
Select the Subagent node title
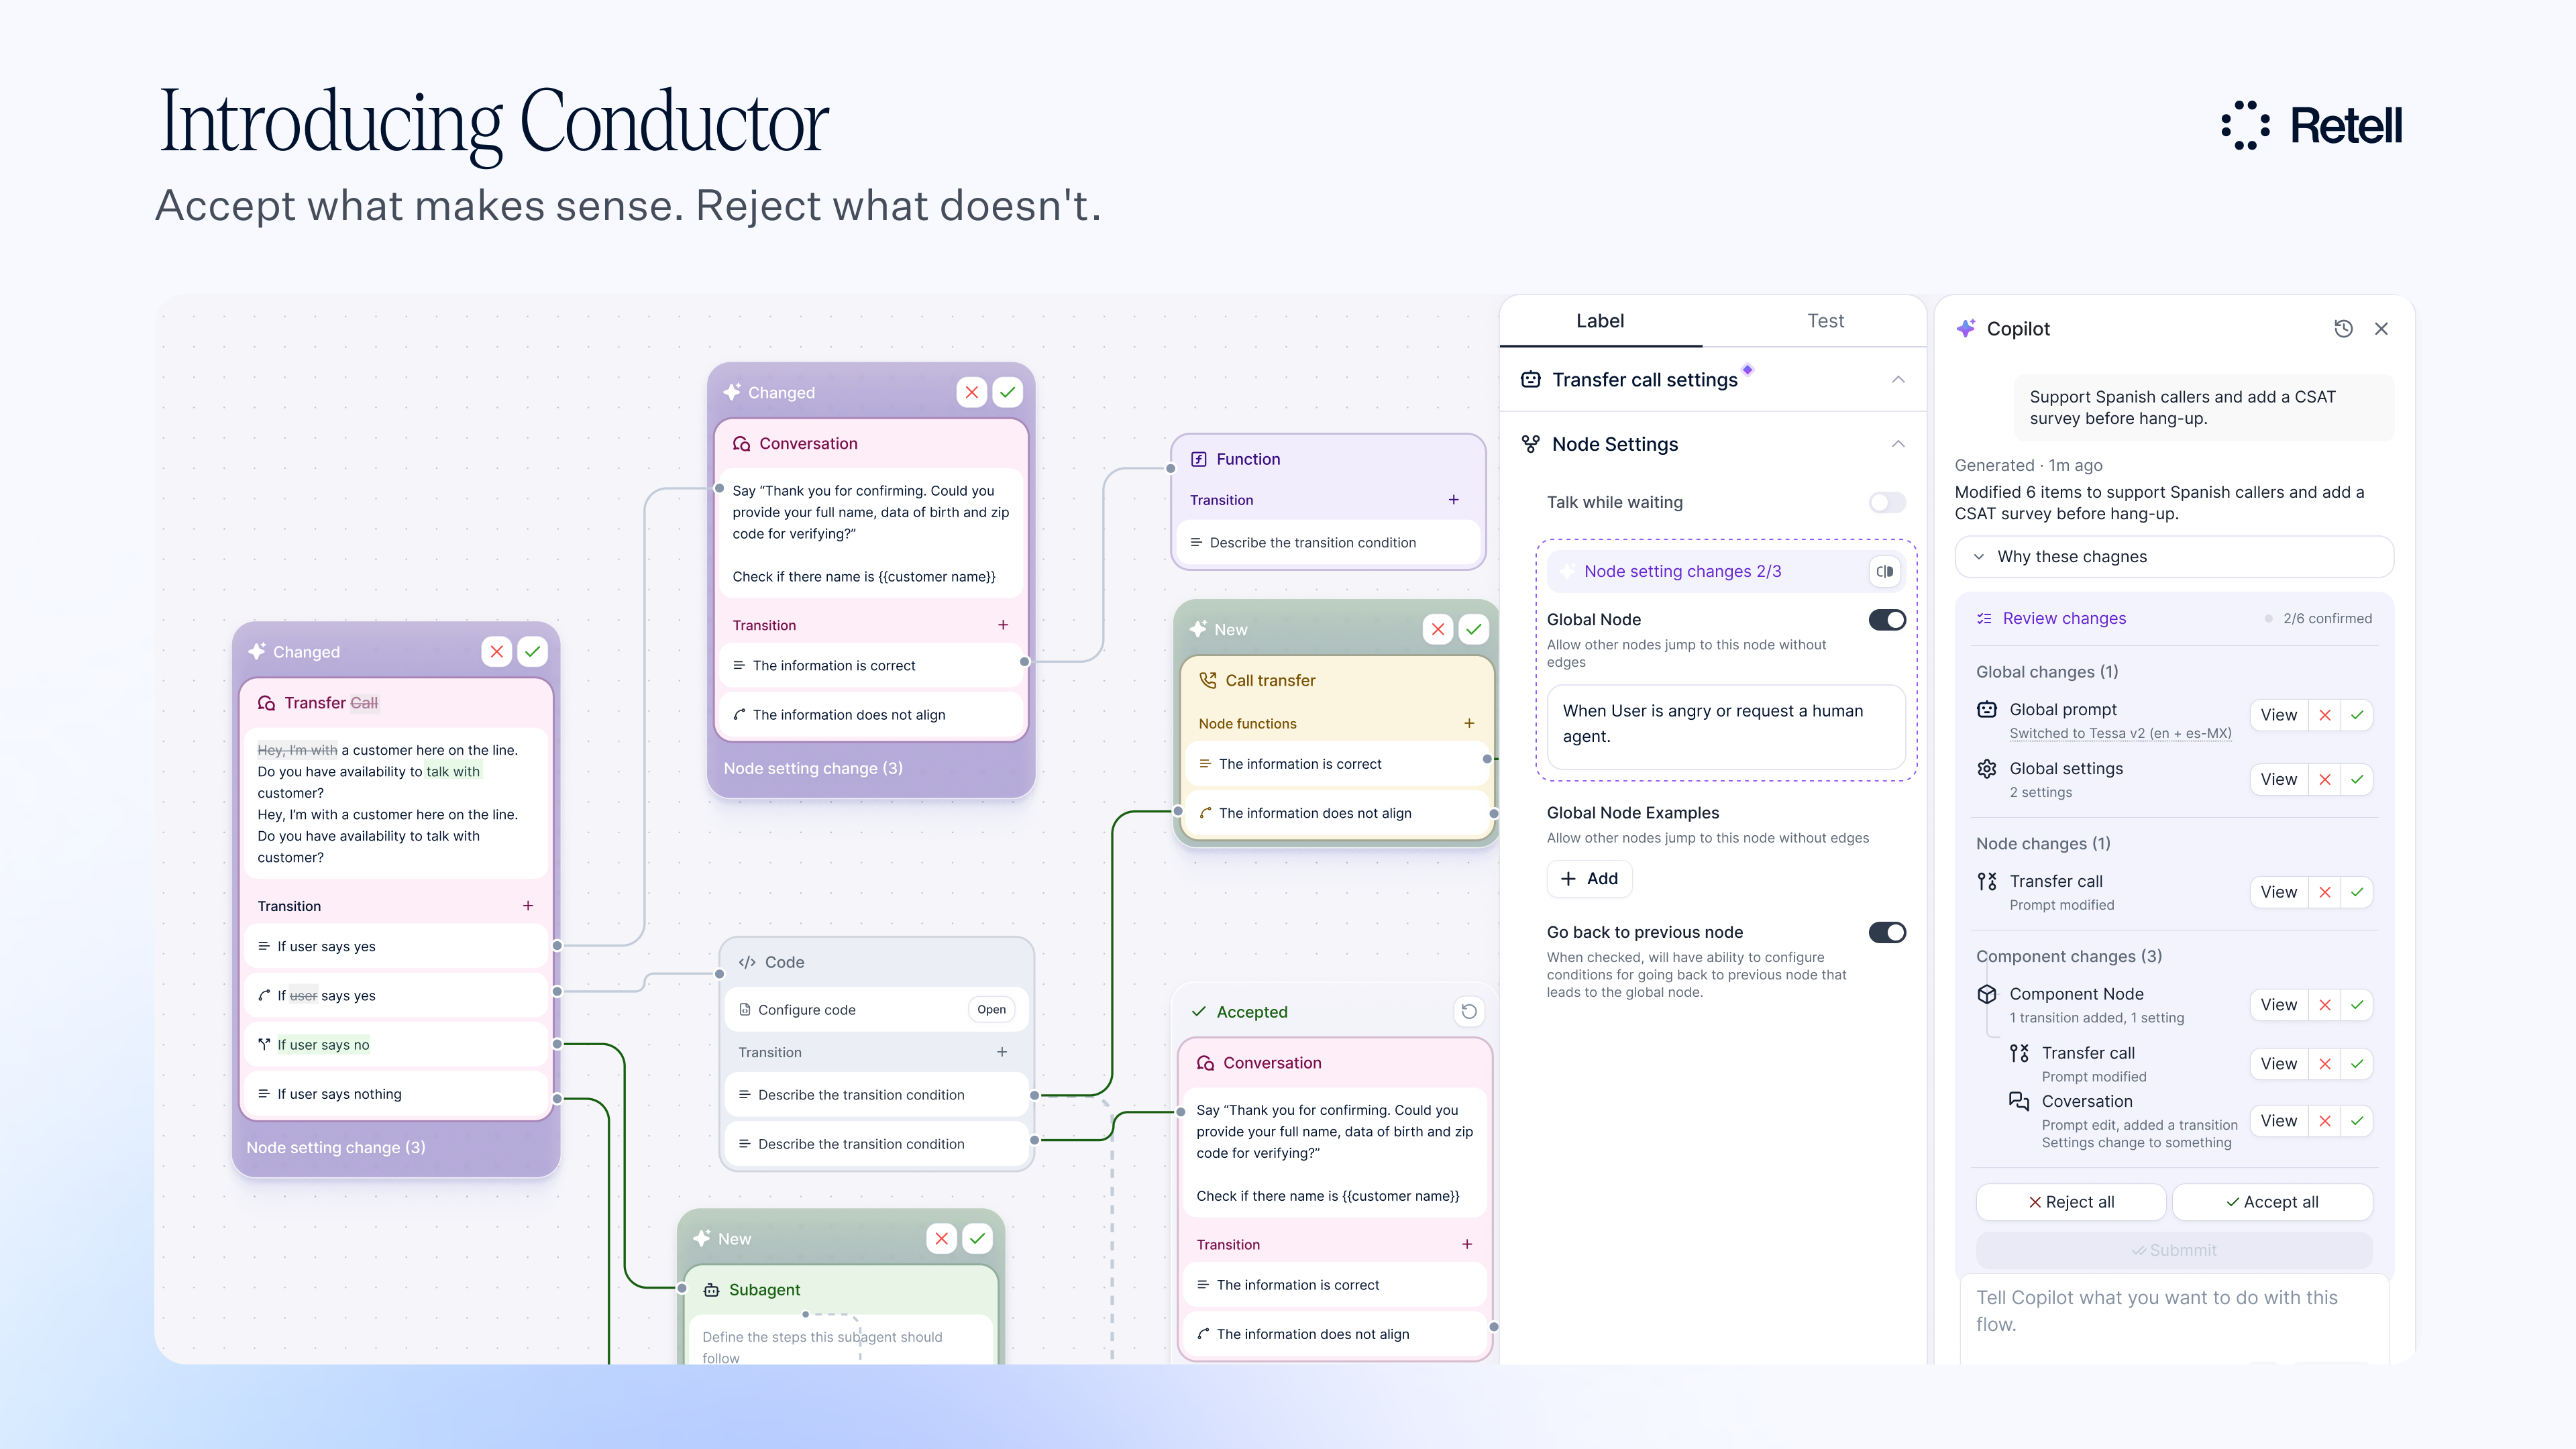click(x=764, y=1290)
